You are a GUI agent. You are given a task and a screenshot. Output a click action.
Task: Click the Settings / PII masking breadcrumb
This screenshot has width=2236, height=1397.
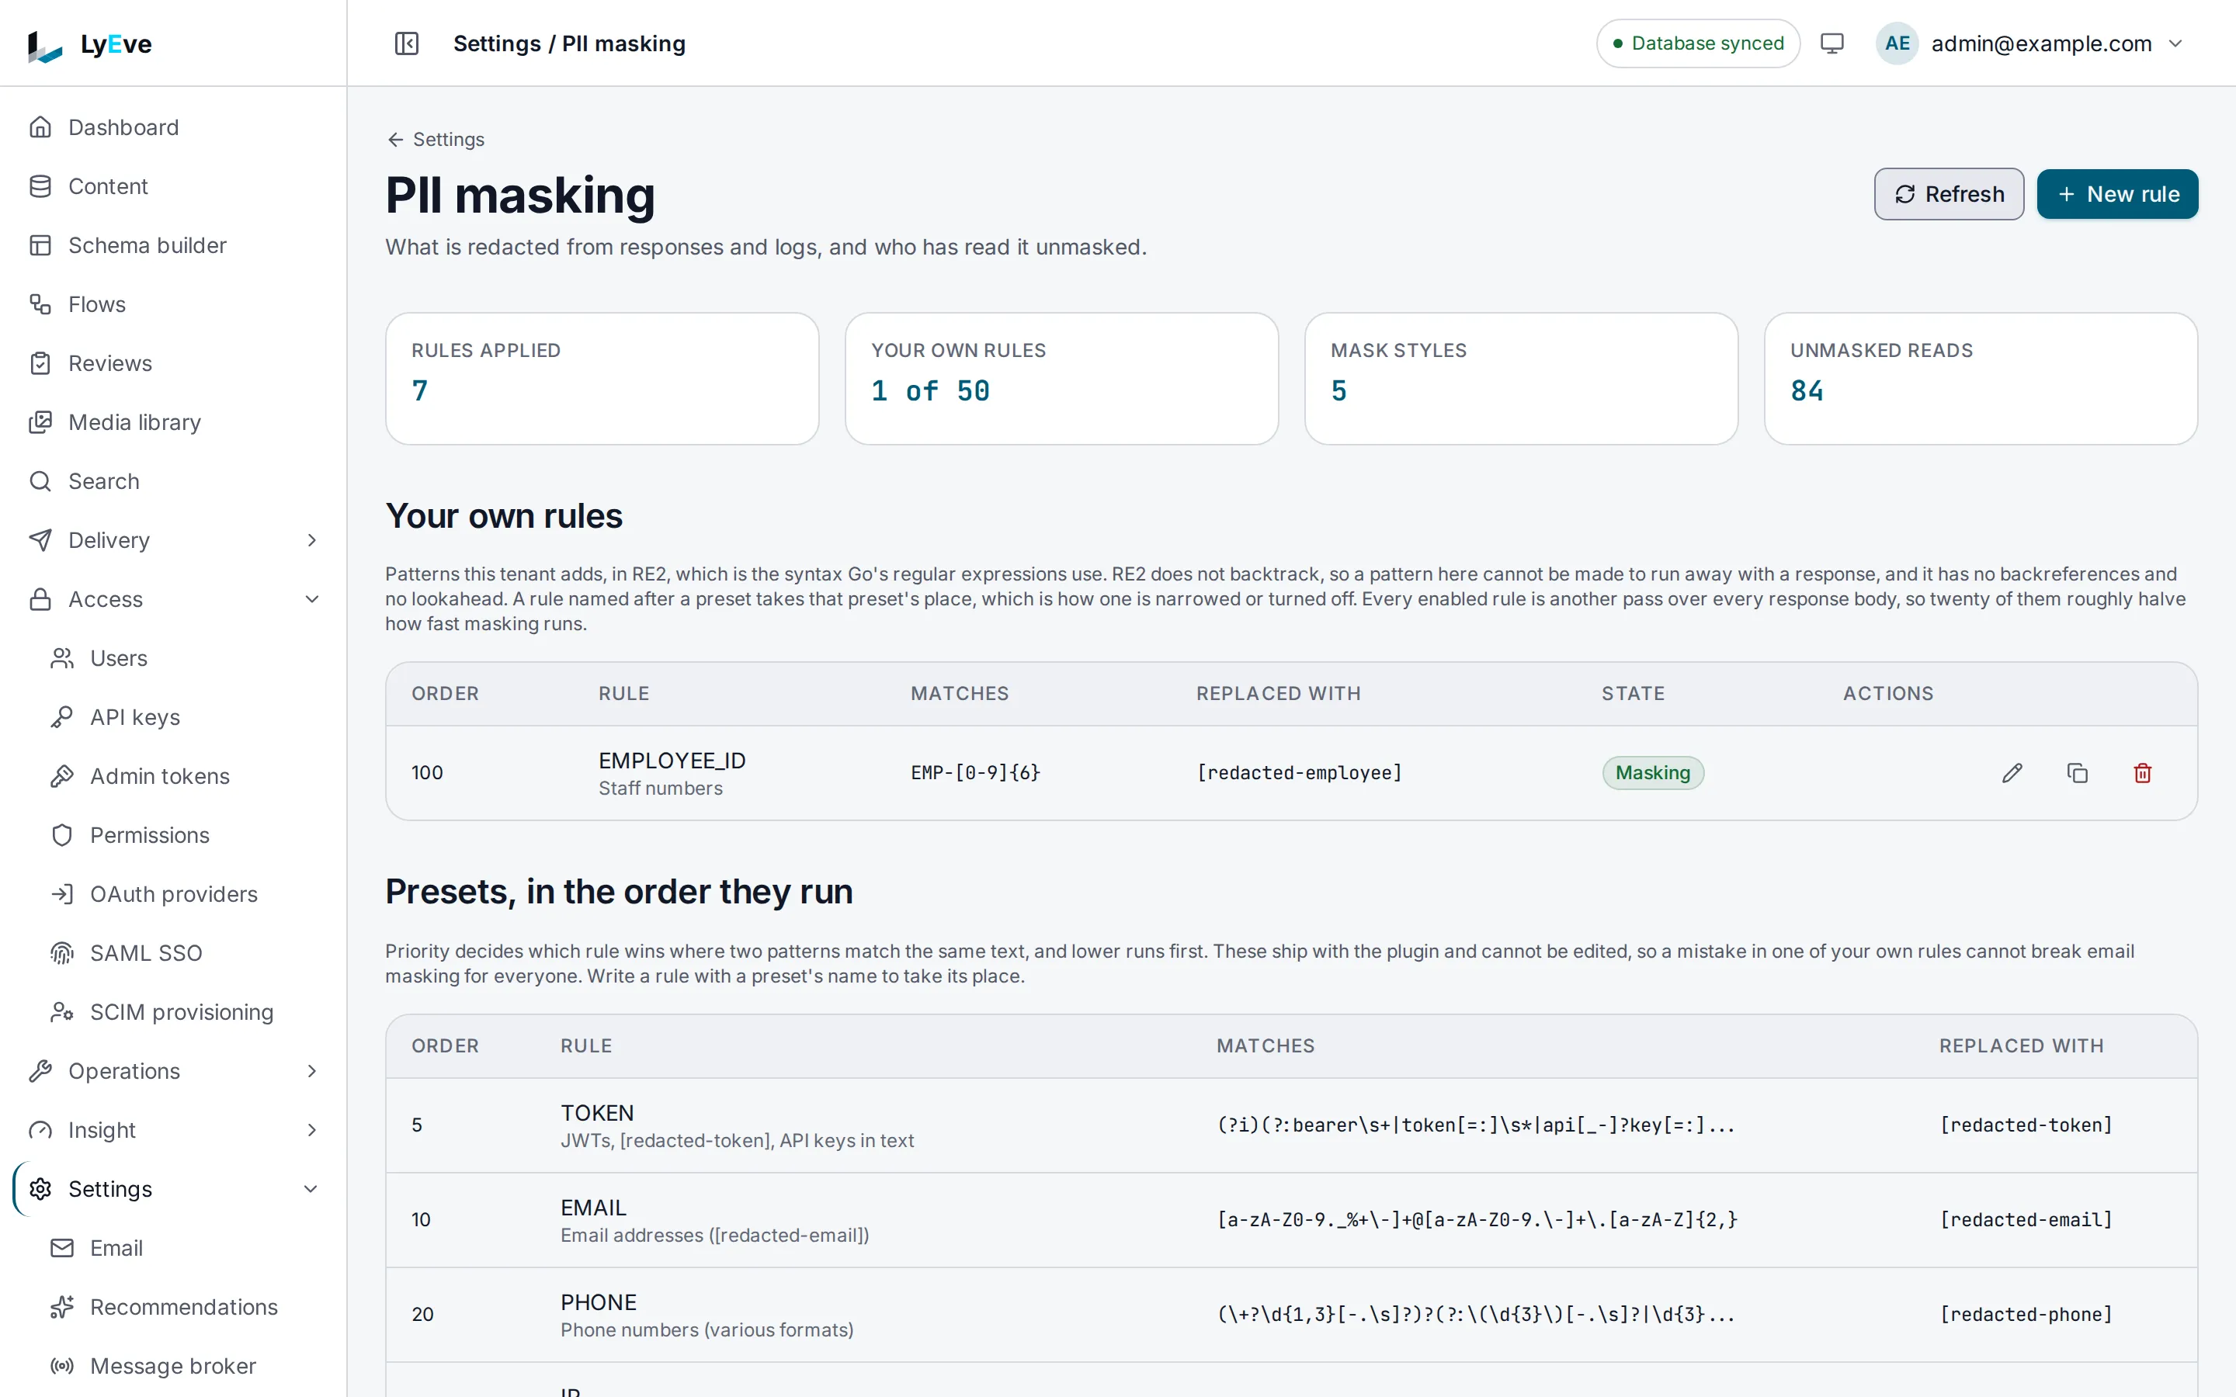pyautogui.click(x=569, y=43)
